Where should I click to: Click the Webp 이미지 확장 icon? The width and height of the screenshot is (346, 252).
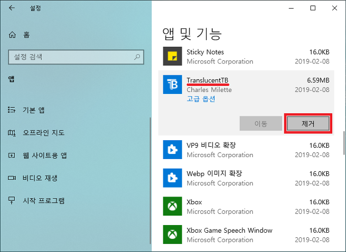(172, 178)
